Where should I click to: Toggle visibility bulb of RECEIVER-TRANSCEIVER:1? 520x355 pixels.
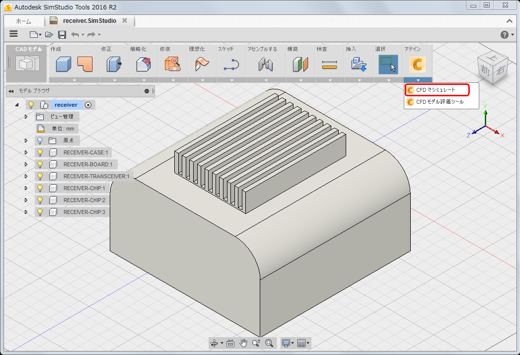click(40, 176)
